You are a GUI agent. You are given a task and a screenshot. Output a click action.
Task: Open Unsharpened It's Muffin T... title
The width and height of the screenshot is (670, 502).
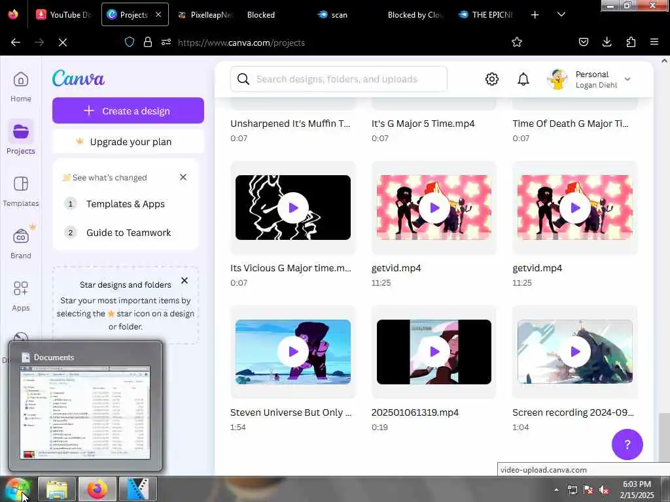(290, 124)
